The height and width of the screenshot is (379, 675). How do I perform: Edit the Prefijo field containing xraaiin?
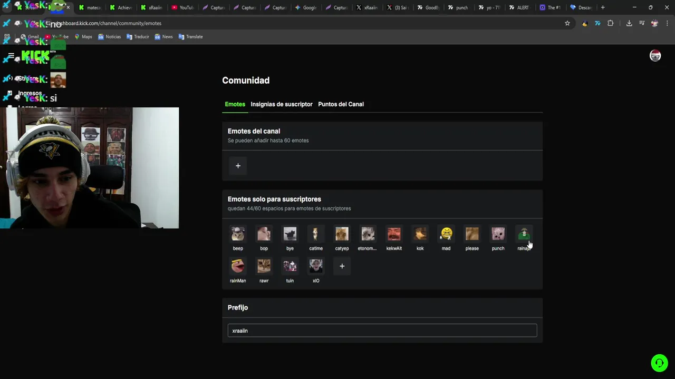(382, 331)
